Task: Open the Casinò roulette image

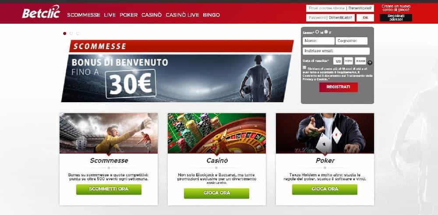Action: coord(217,133)
